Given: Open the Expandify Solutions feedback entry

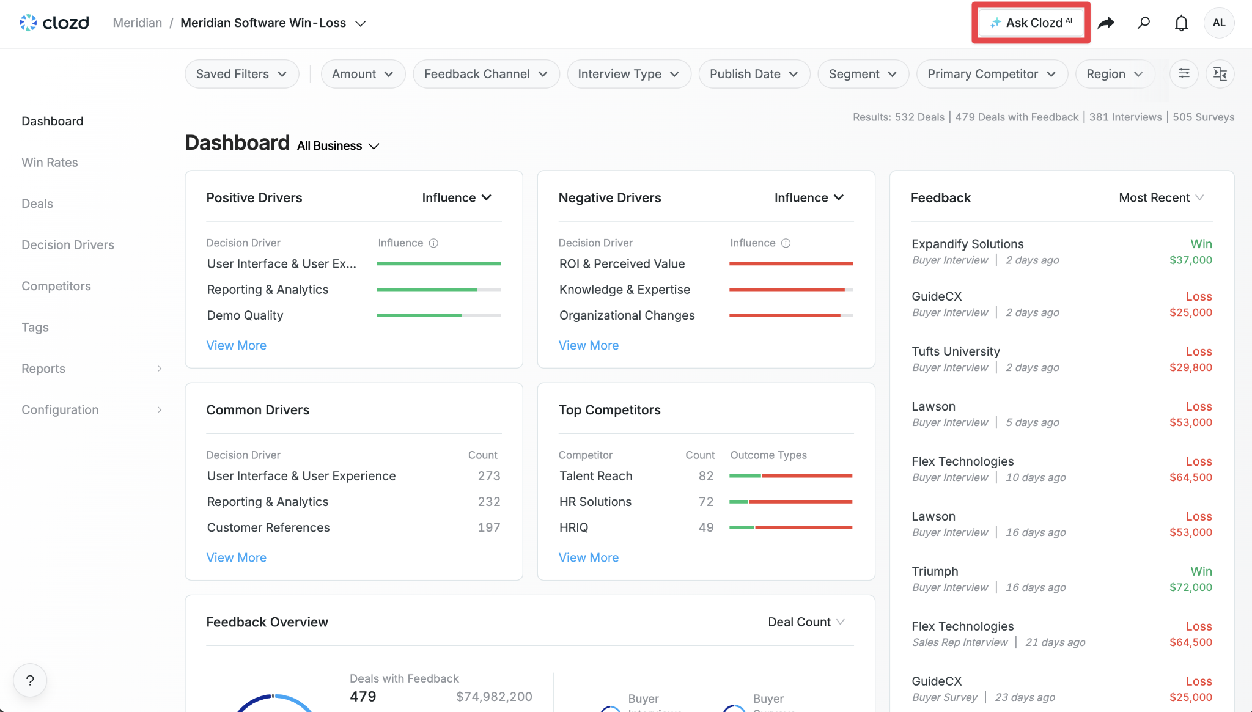Looking at the screenshot, I should [1062, 252].
